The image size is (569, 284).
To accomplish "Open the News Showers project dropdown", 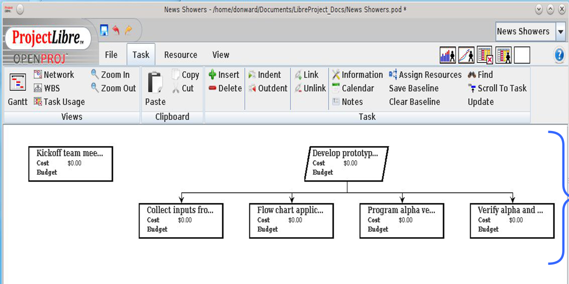I will point(560,32).
